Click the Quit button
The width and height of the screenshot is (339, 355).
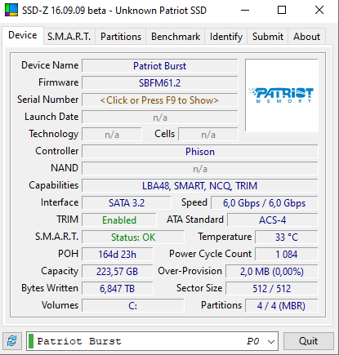308,341
